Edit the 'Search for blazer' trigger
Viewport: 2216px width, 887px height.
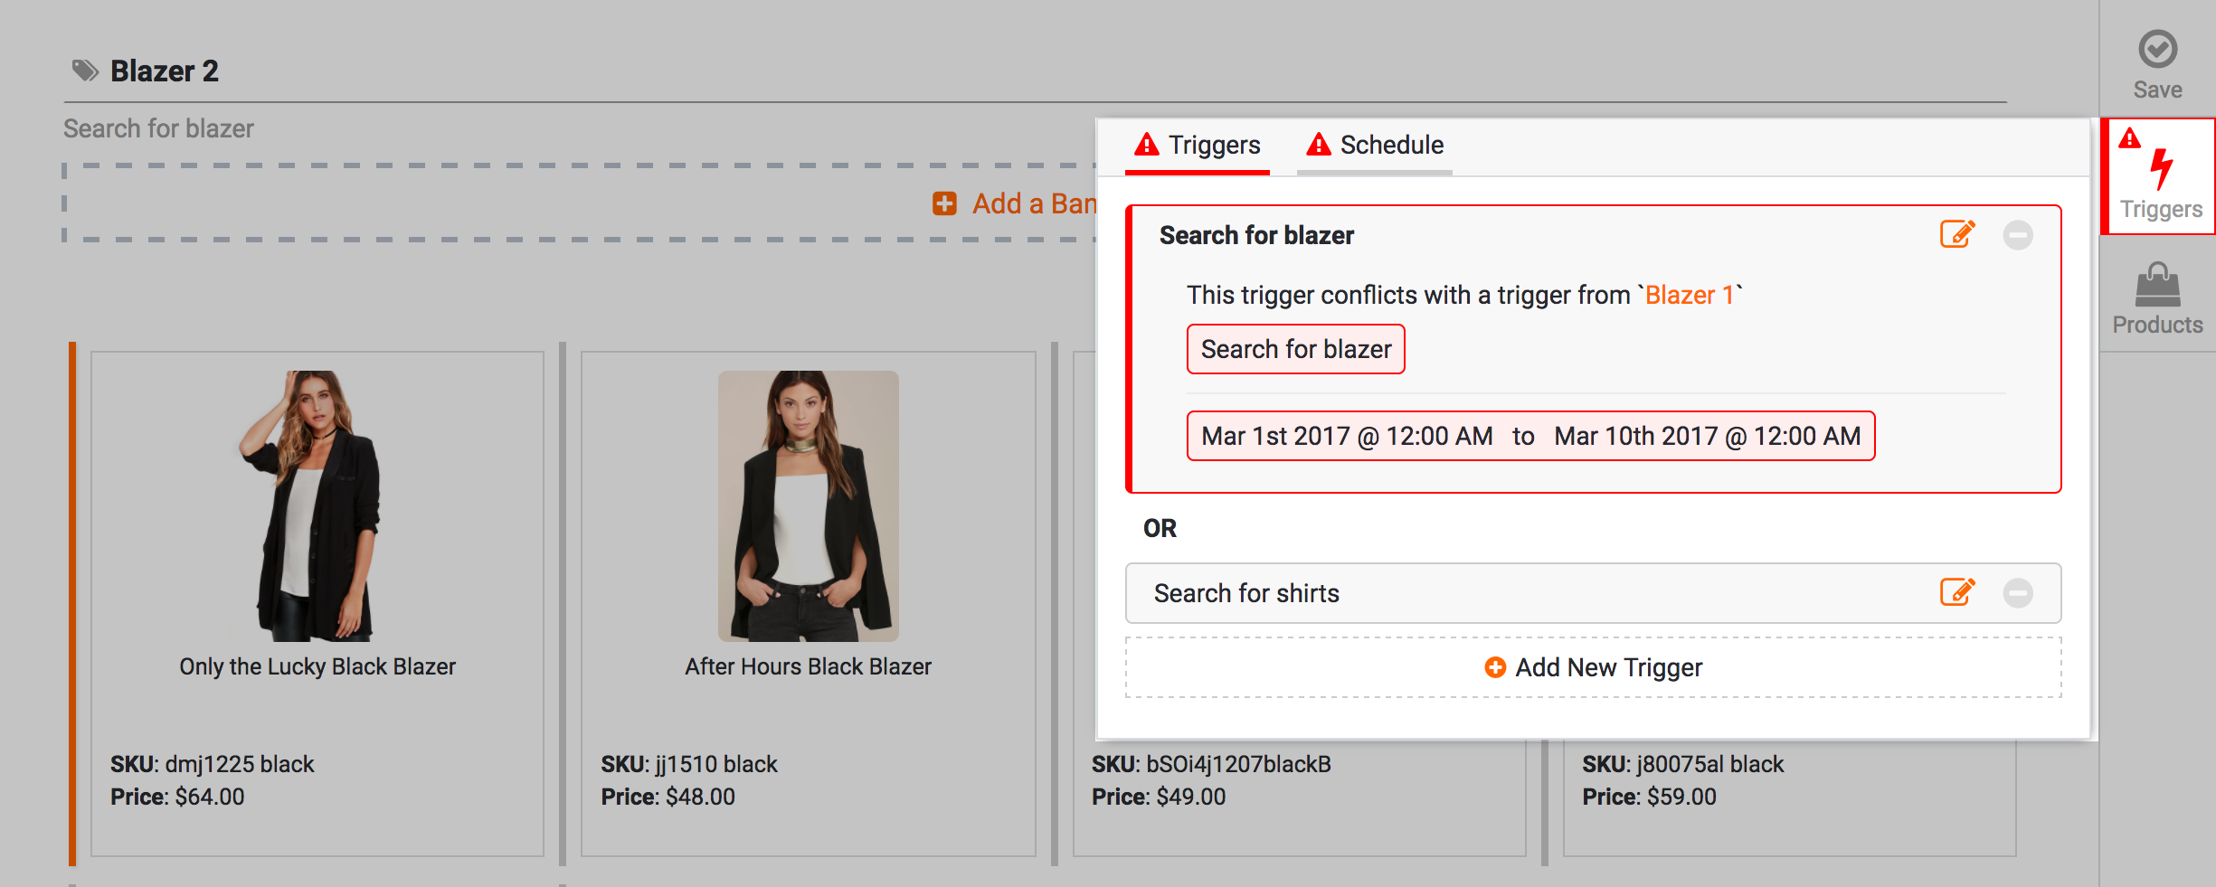coord(1957,235)
